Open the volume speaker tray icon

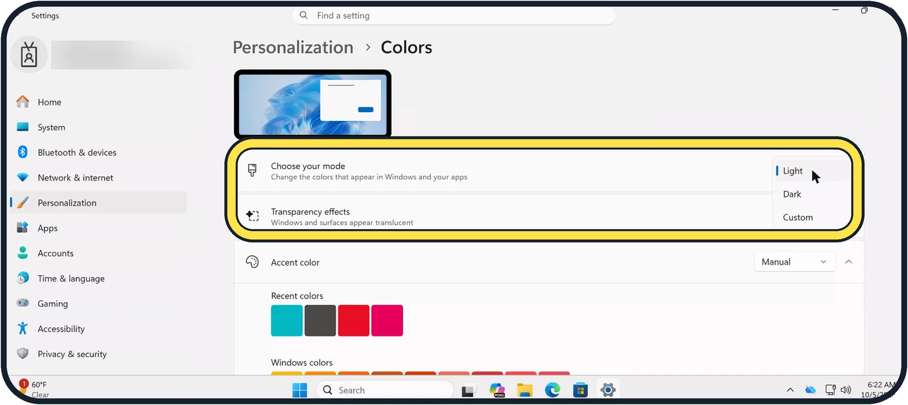coord(846,390)
